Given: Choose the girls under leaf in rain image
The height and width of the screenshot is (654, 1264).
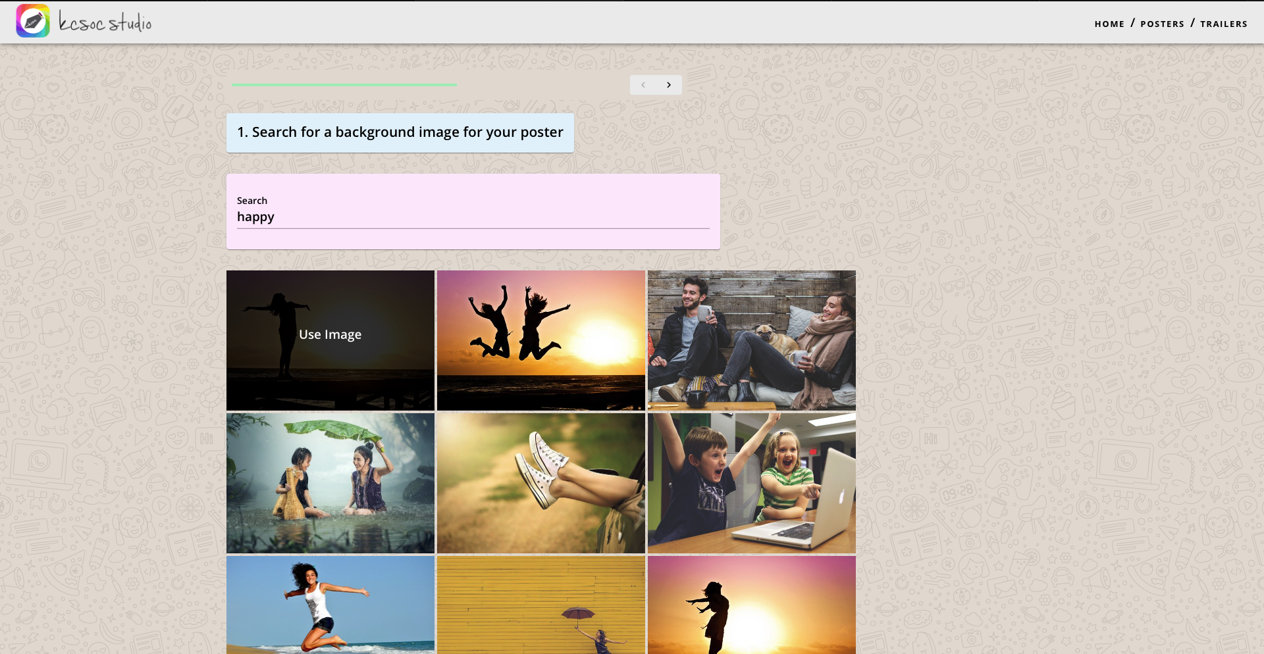Looking at the screenshot, I should pyautogui.click(x=330, y=483).
